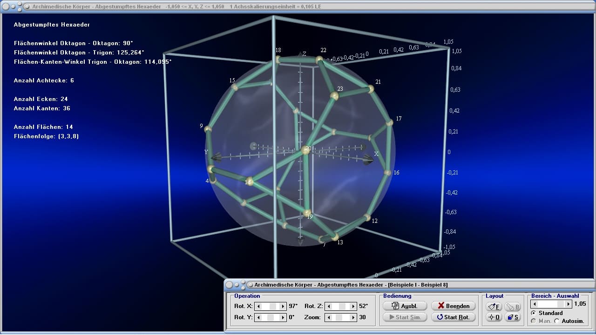Quit via the Beenden button

[453, 306]
